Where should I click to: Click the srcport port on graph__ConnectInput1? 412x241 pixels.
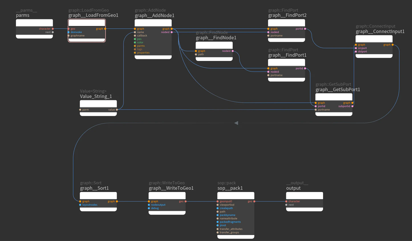[356, 48]
